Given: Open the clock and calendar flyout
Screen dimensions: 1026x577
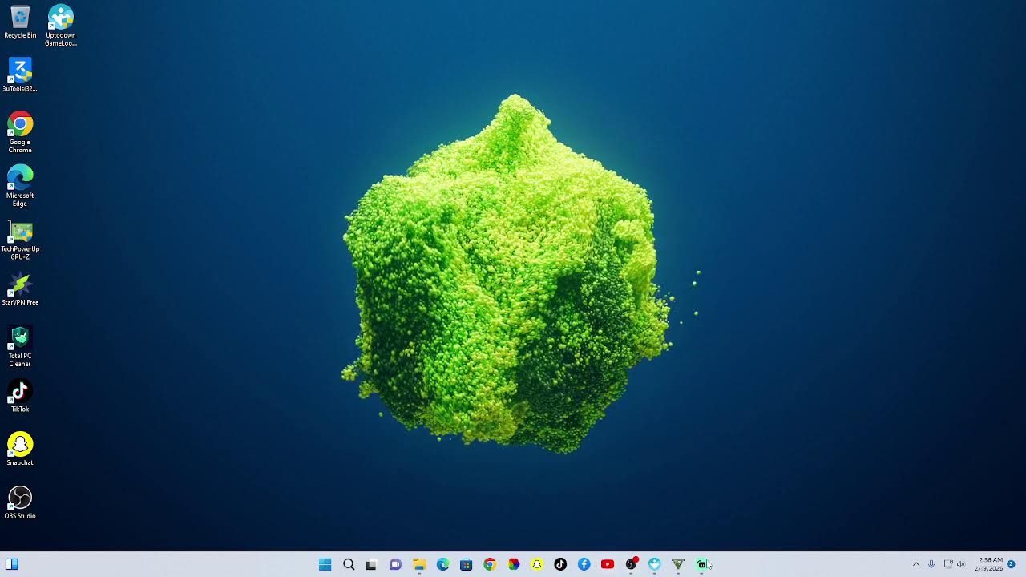Looking at the screenshot, I should click(x=988, y=564).
